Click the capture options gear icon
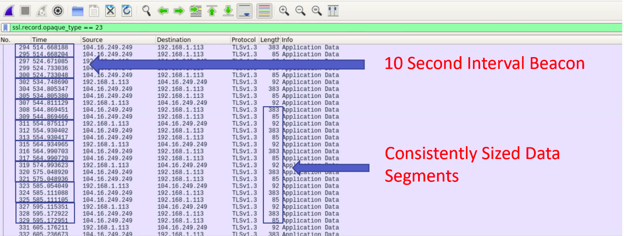624x236 pixels. (58, 11)
